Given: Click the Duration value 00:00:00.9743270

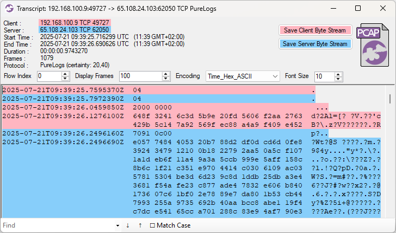Looking at the screenshot, I should 64,51.
